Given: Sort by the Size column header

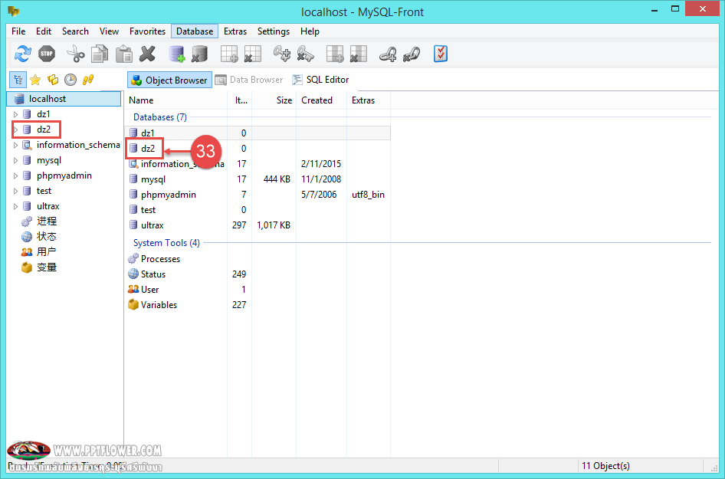Looking at the screenshot, I should coord(274,100).
